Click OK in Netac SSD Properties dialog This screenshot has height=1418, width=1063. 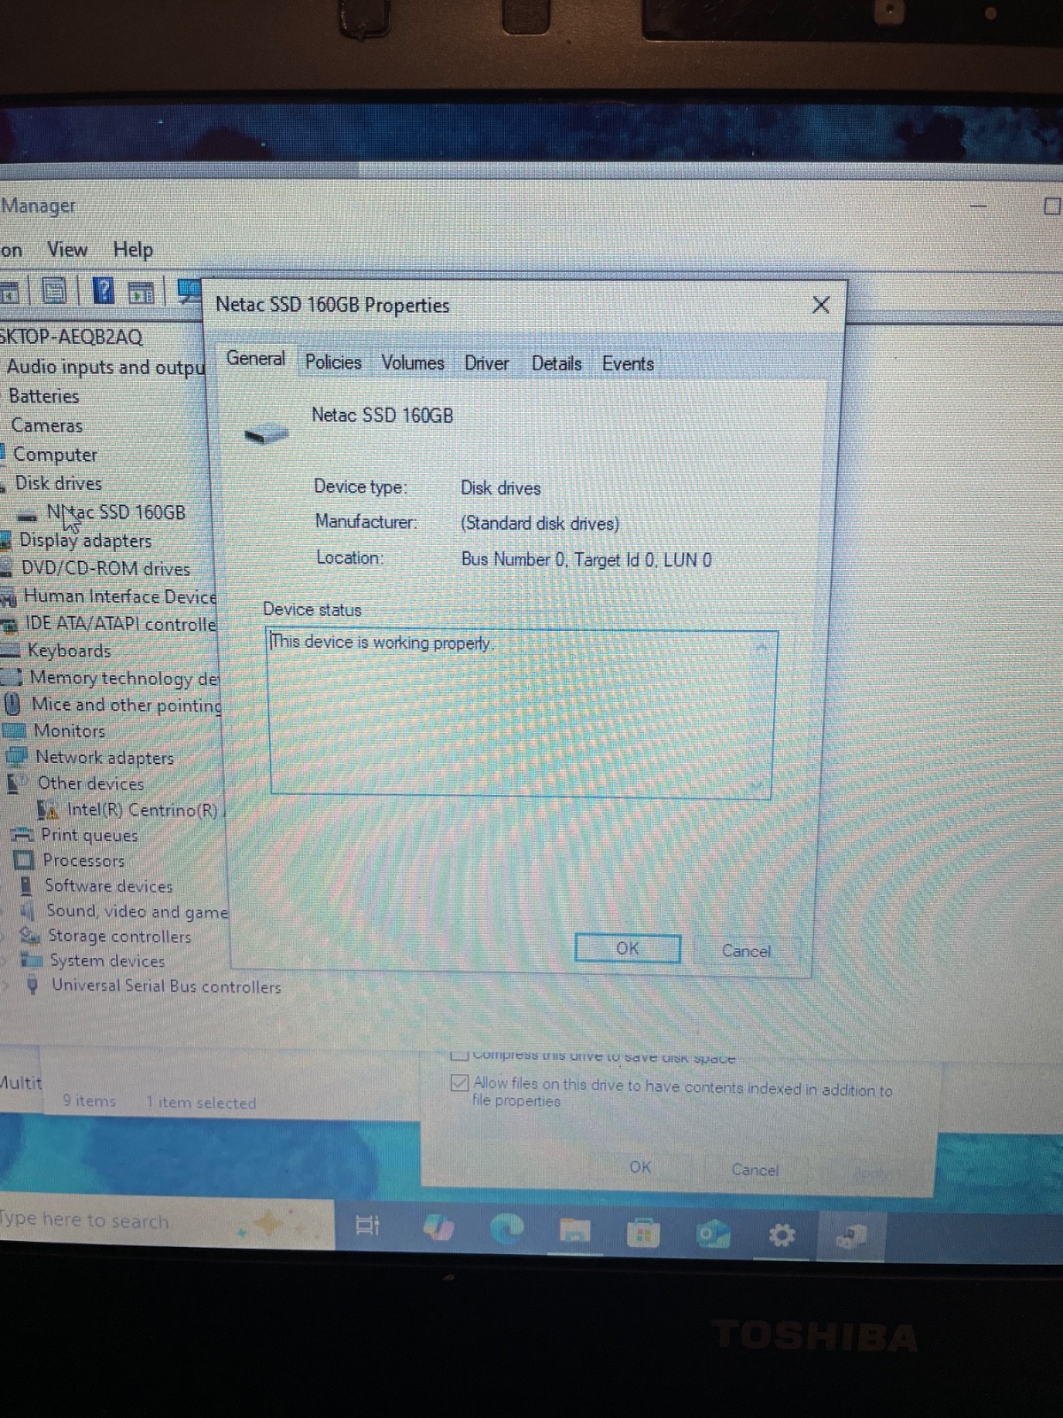pyautogui.click(x=627, y=948)
